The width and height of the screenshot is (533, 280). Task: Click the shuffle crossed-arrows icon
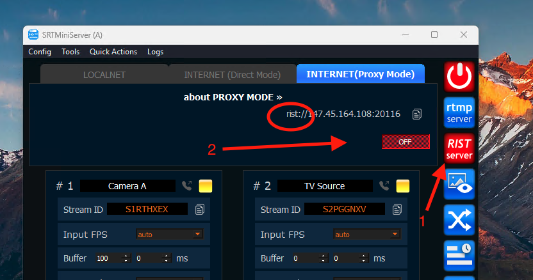pos(459,221)
